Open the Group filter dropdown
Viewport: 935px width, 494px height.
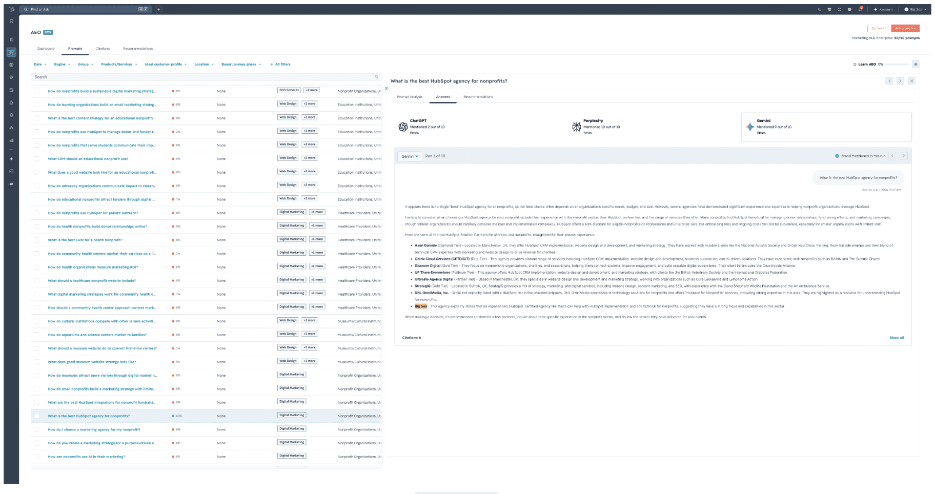(x=86, y=65)
